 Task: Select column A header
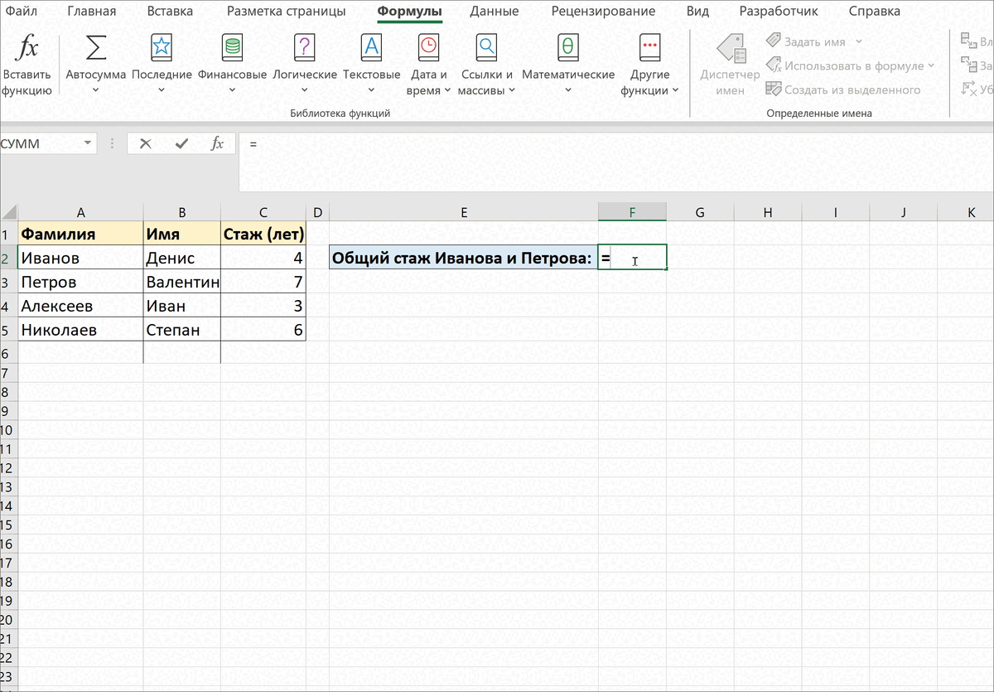(80, 213)
